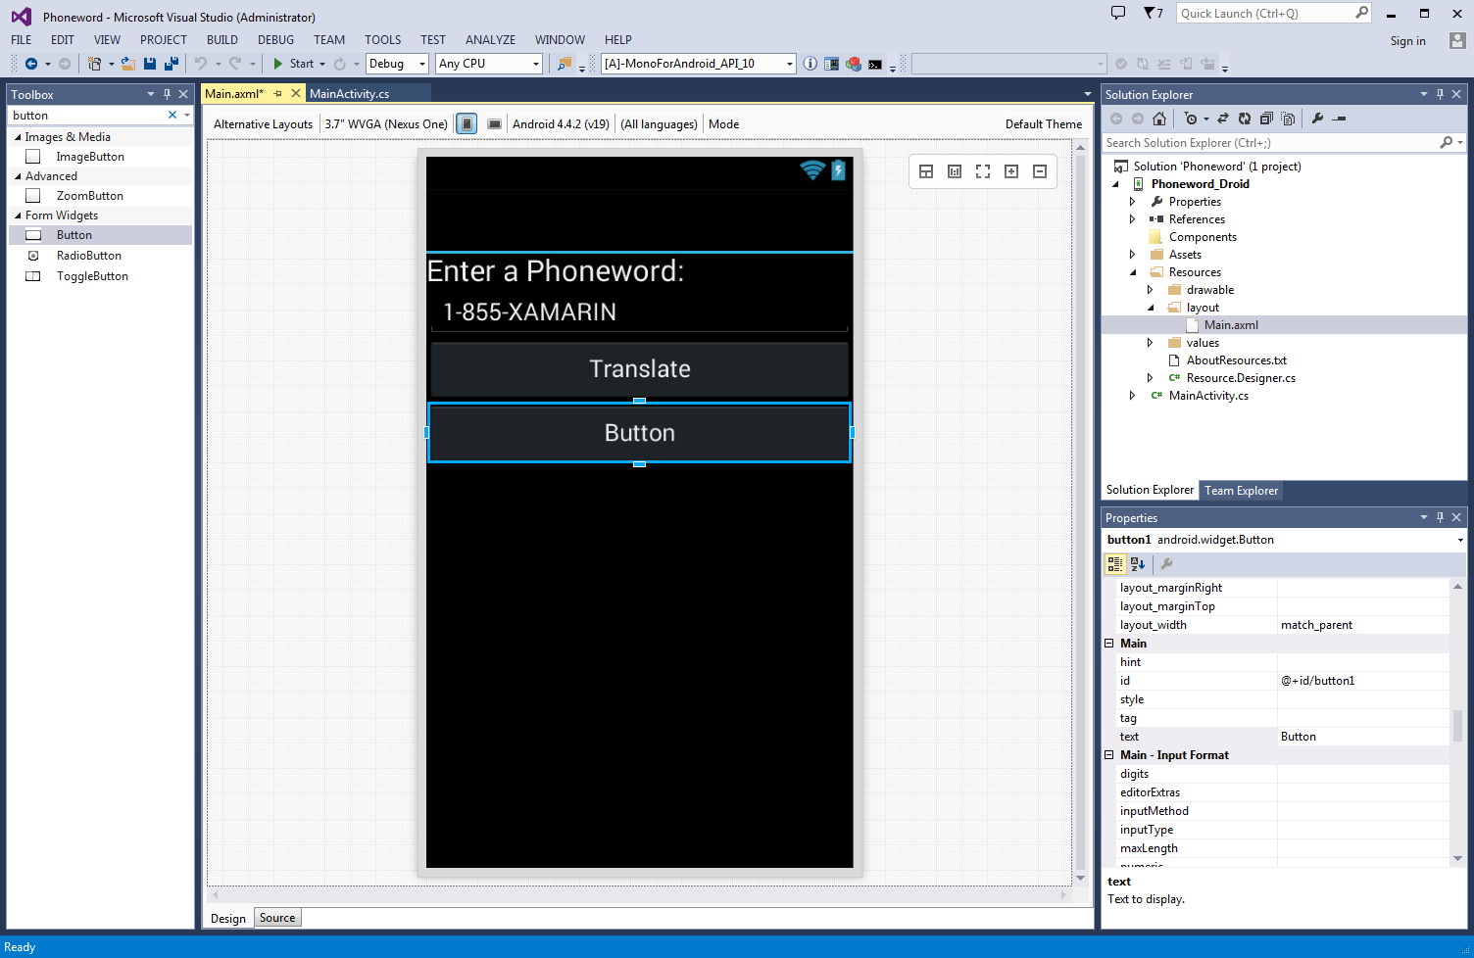
Task: Click the Properties panel vertical scrollbar thumb
Action: (1457, 725)
